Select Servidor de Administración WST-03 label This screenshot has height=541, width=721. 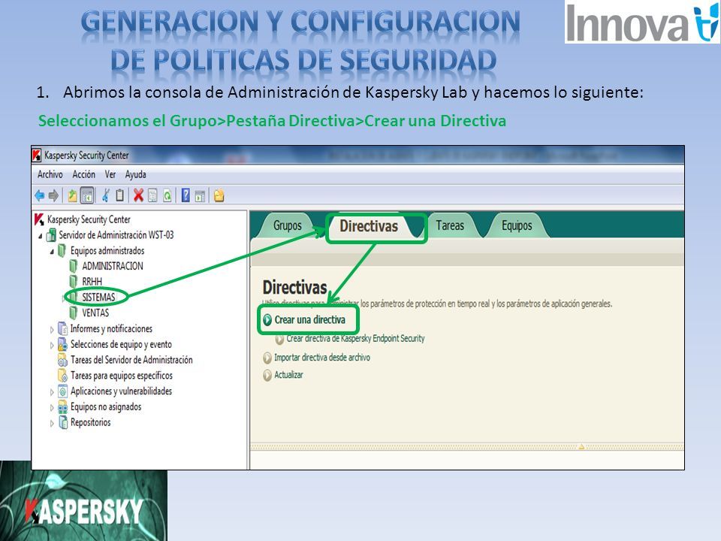[x=116, y=235]
